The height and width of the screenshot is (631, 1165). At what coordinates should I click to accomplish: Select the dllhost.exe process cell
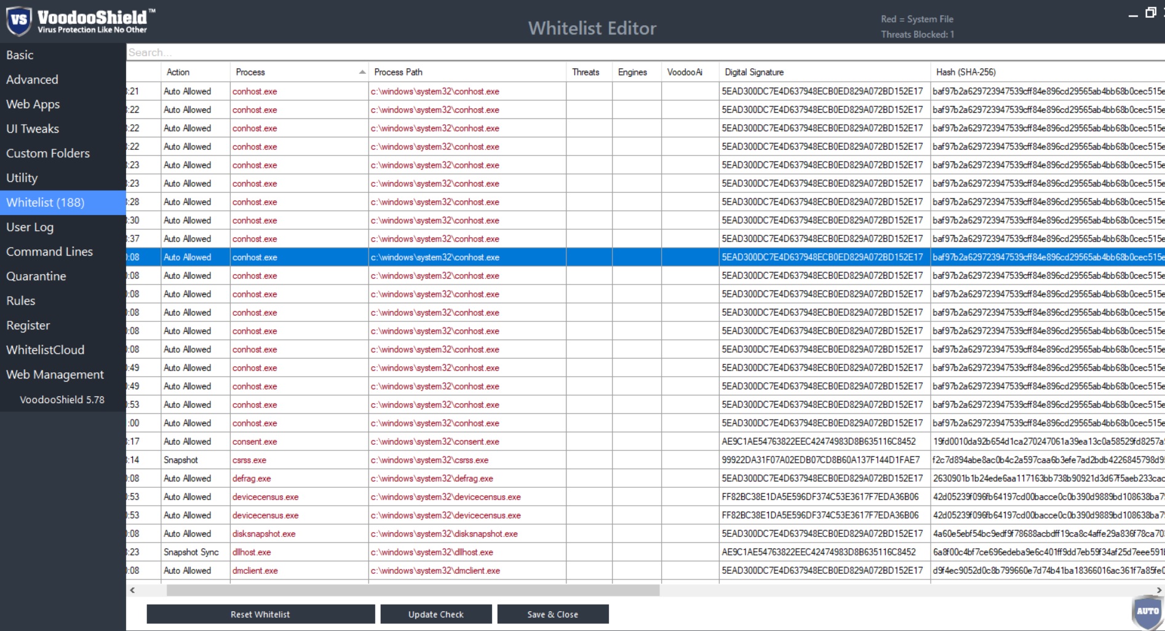[x=299, y=552]
